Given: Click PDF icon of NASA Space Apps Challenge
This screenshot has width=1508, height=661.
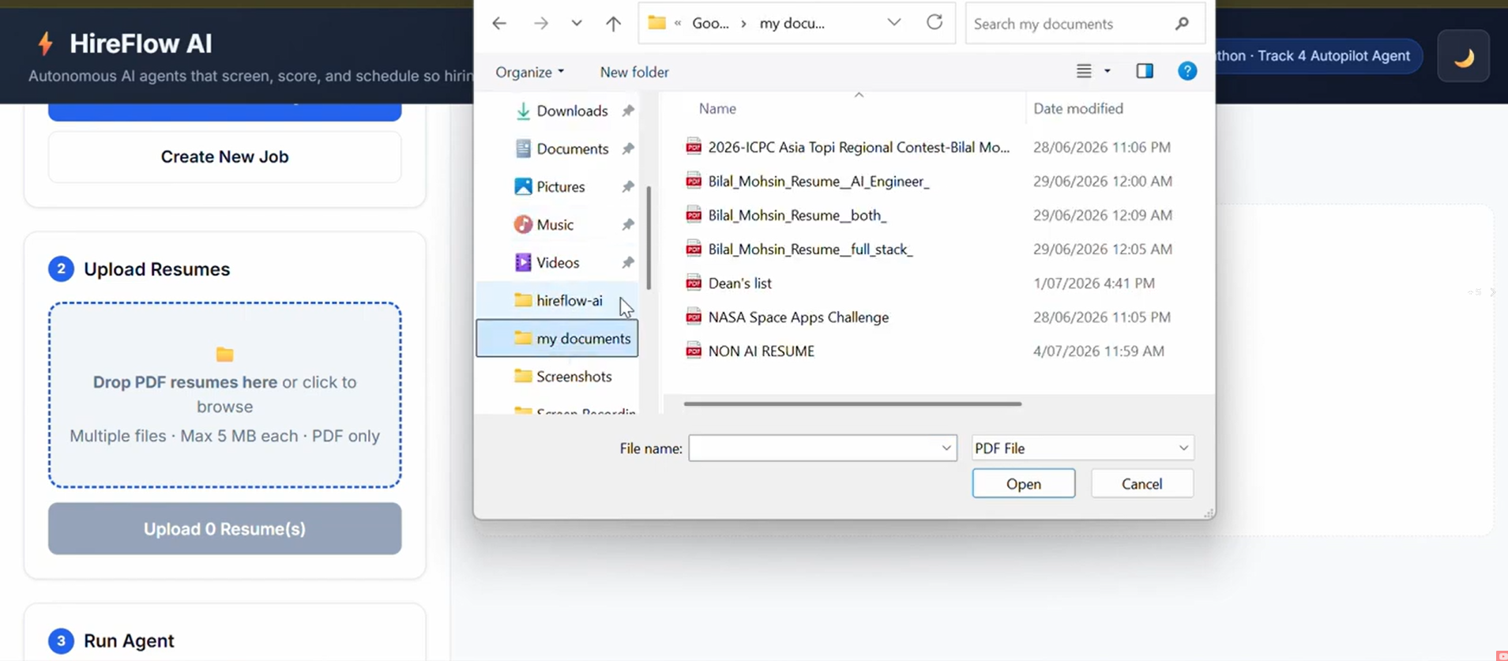Looking at the screenshot, I should (694, 317).
